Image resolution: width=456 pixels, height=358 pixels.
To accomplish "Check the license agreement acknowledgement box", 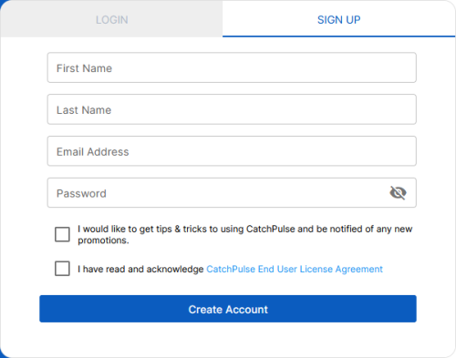I will point(62,269).
